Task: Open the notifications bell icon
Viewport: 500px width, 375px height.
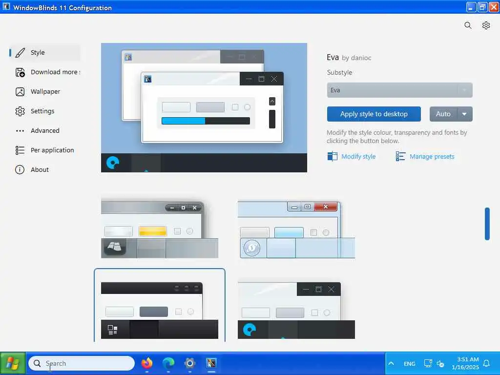Action: [486, 363]
